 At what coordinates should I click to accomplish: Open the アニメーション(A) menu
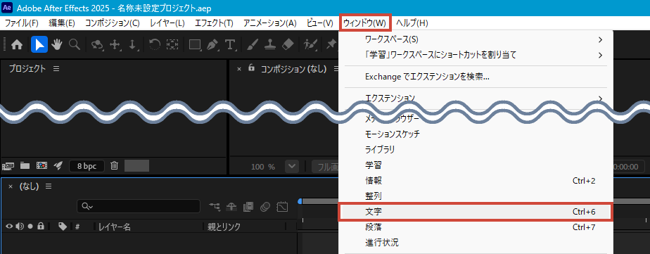(x=270, y=23)
